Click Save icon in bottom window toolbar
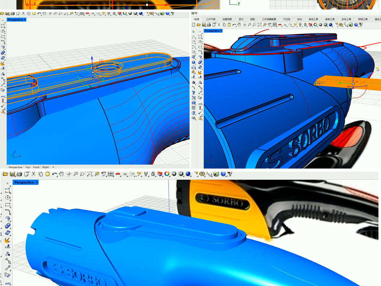This screenshot has height=286, width=381. 12,174
